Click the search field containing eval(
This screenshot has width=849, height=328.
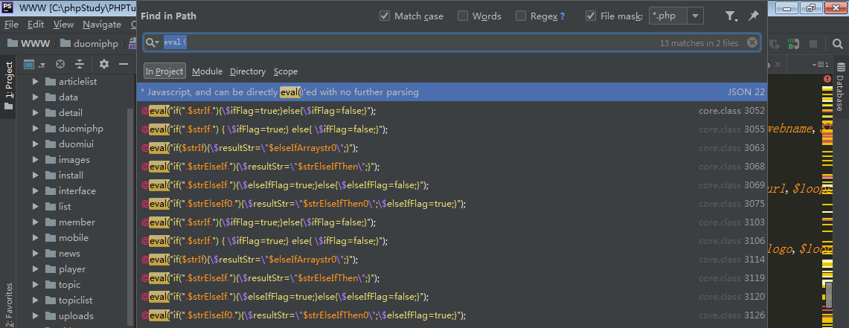coord(409,43)
